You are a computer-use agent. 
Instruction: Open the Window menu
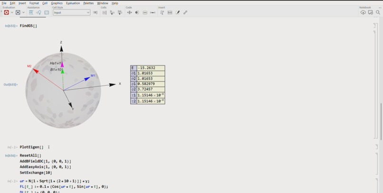[x=103, y=3]
